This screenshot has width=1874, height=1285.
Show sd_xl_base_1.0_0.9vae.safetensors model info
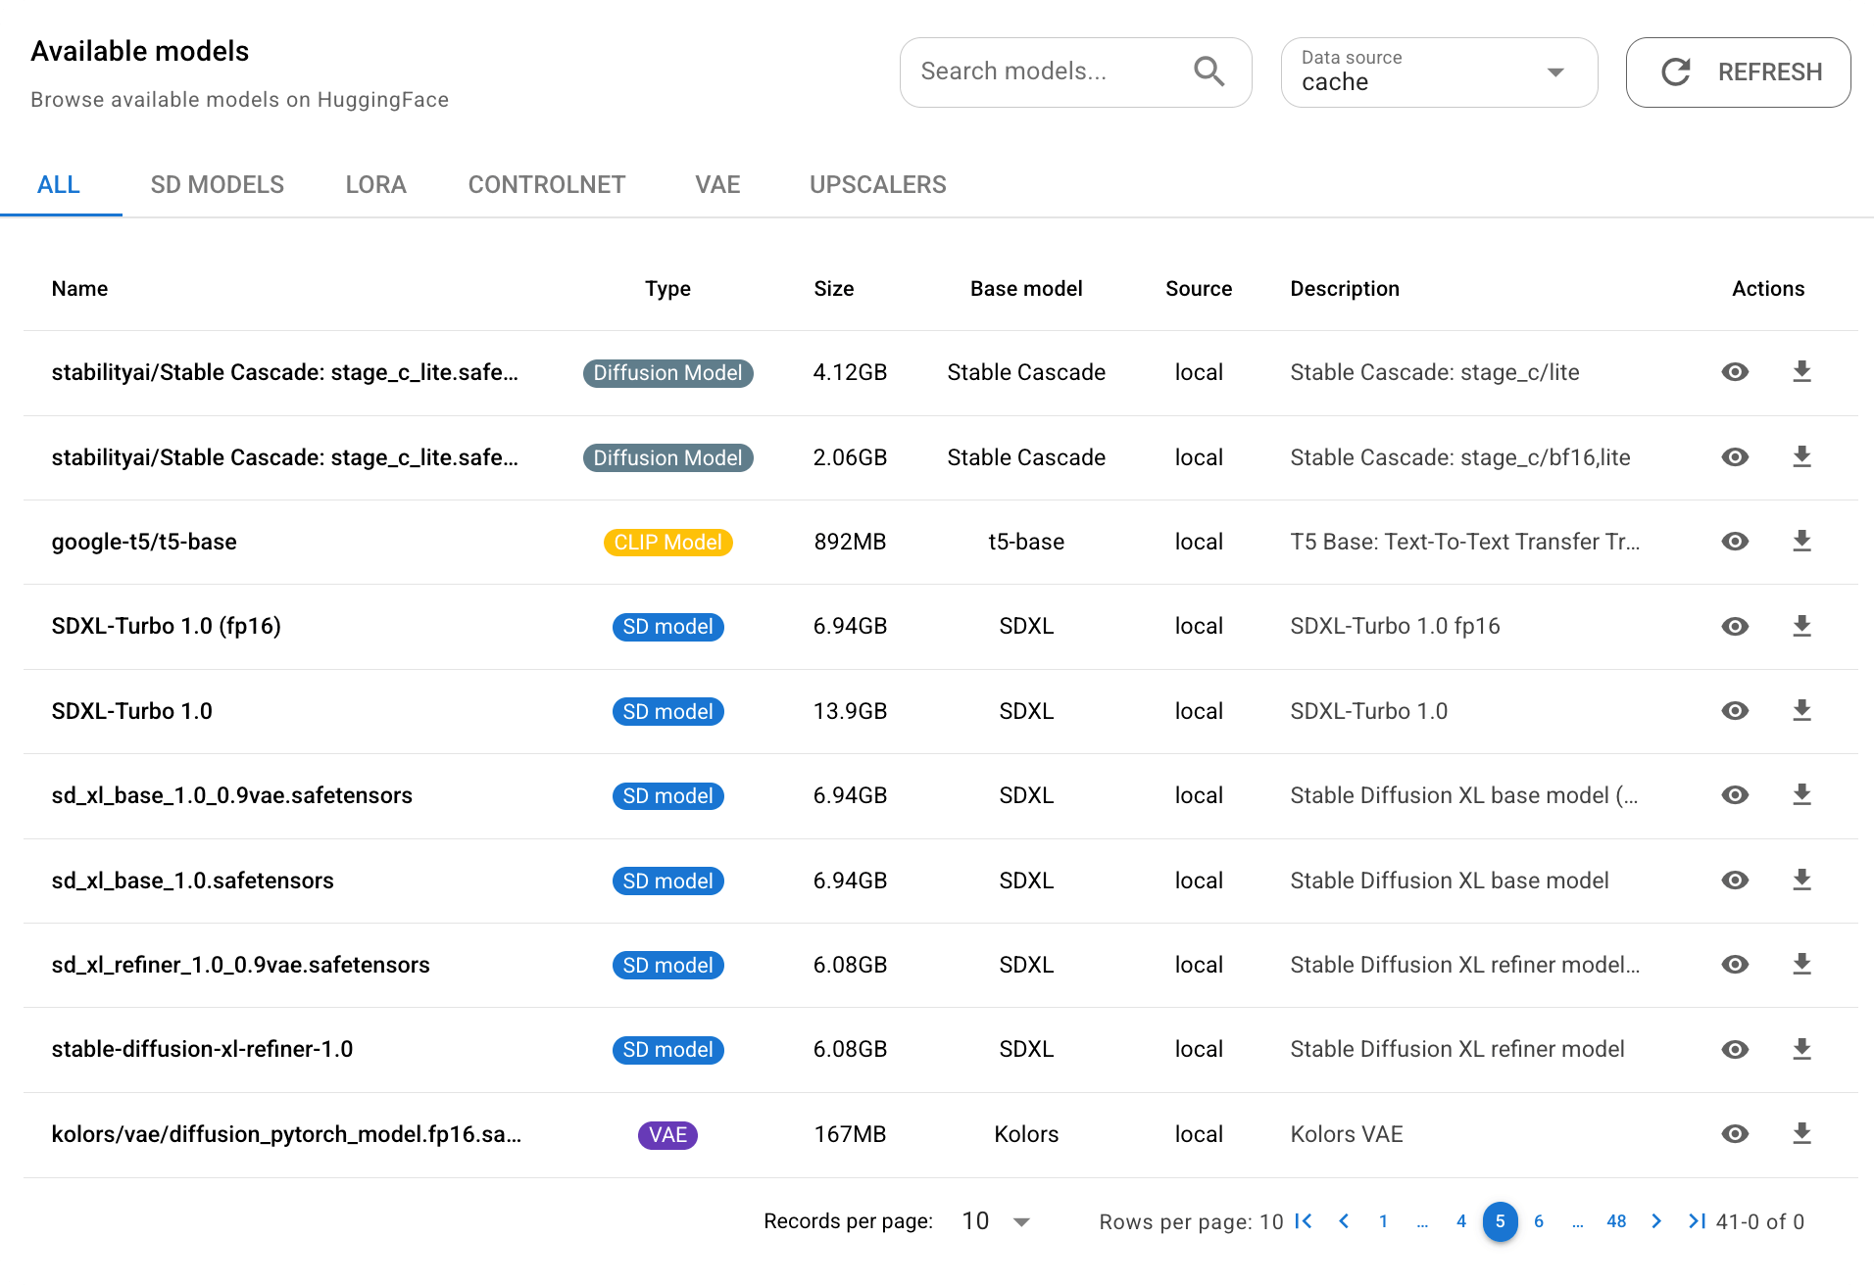point(1736,795)
